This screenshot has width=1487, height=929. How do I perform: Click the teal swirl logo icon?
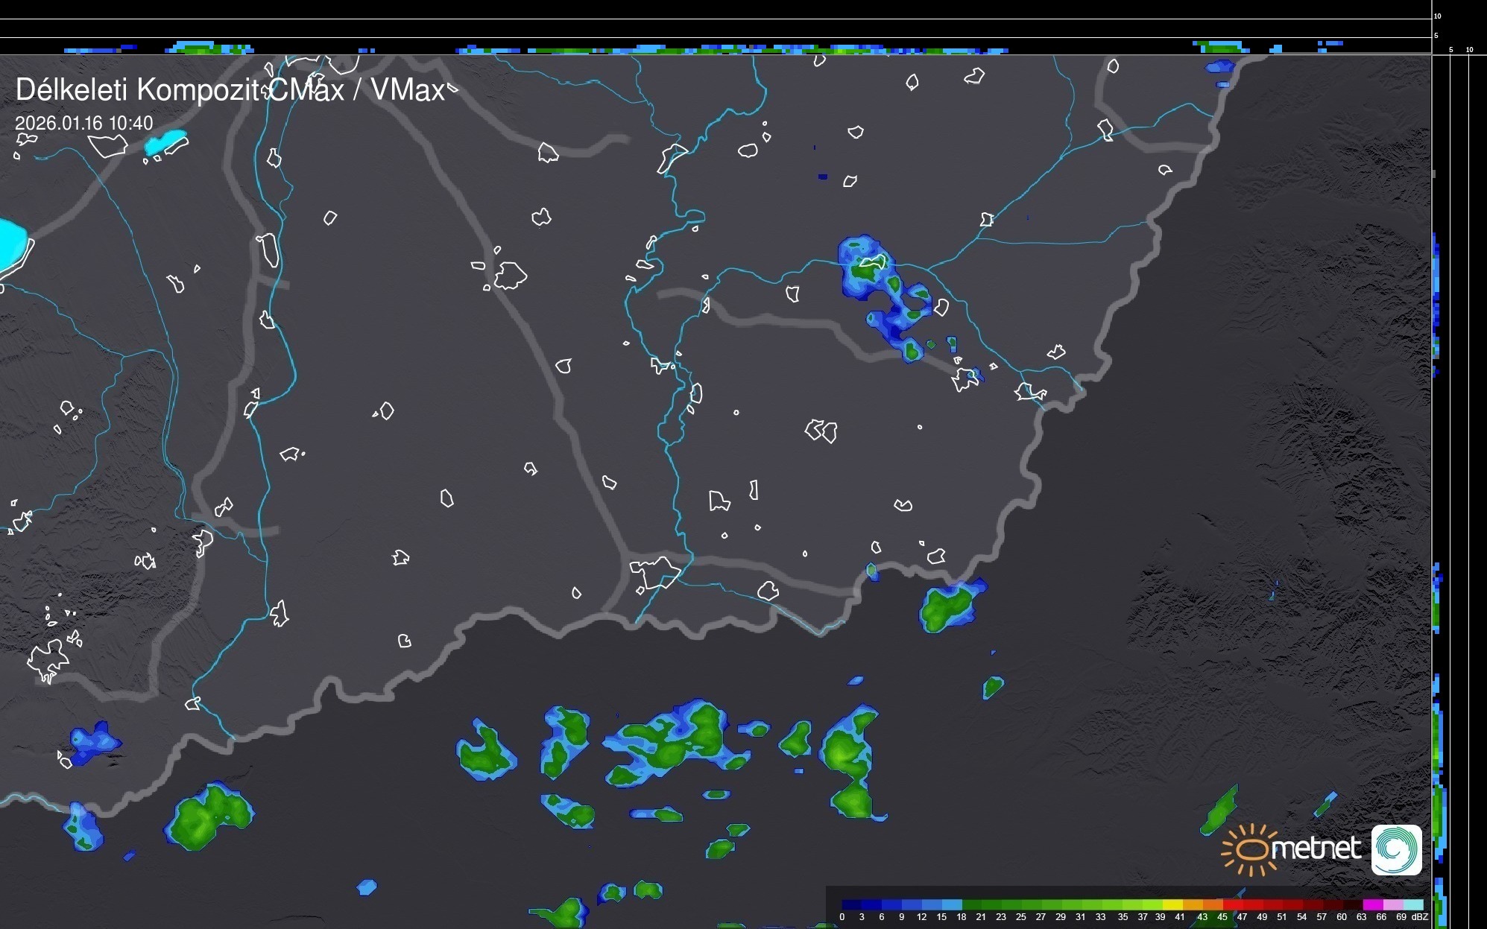(x=1396, y=849)
